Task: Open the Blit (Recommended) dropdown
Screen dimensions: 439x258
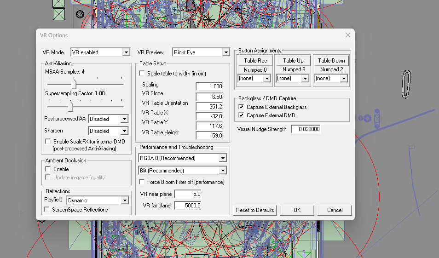Action: (x=182, y=171)
